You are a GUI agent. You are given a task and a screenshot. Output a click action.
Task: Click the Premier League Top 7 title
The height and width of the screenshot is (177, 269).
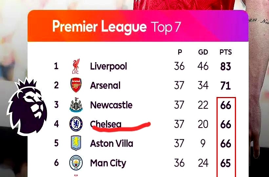coord(116,27)
